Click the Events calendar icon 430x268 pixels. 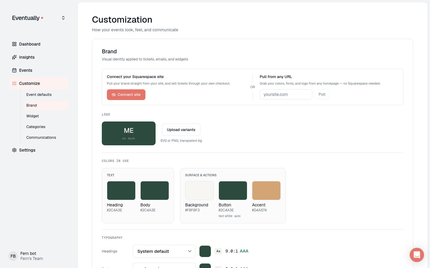(14, 70)
